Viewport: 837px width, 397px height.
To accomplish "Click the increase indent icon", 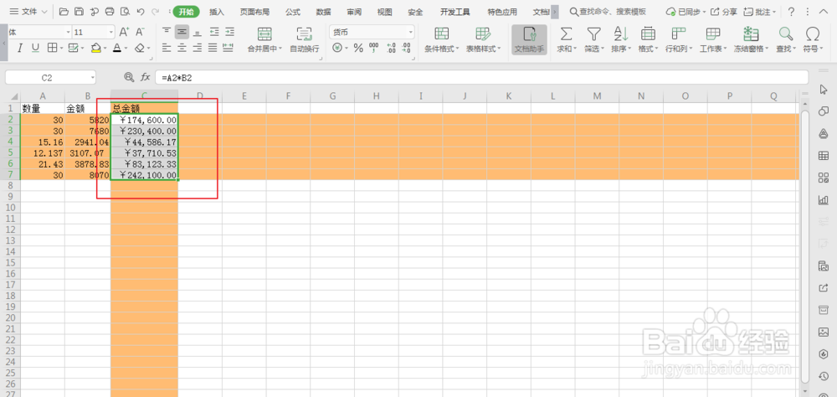I will [x=229, y=32].
